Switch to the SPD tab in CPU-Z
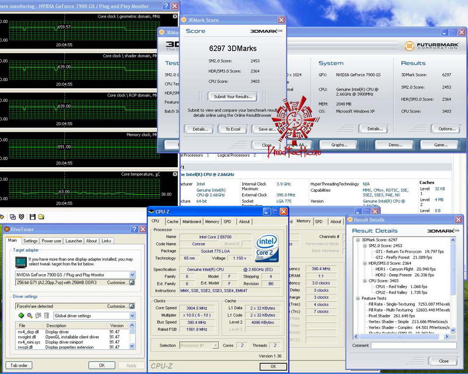This screenshot has width=468, height=374. (x=228, y=221)
